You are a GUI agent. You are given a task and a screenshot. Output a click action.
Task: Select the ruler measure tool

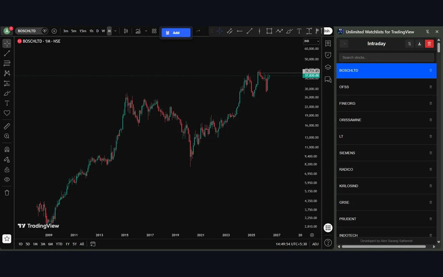(x=7, y=126)
